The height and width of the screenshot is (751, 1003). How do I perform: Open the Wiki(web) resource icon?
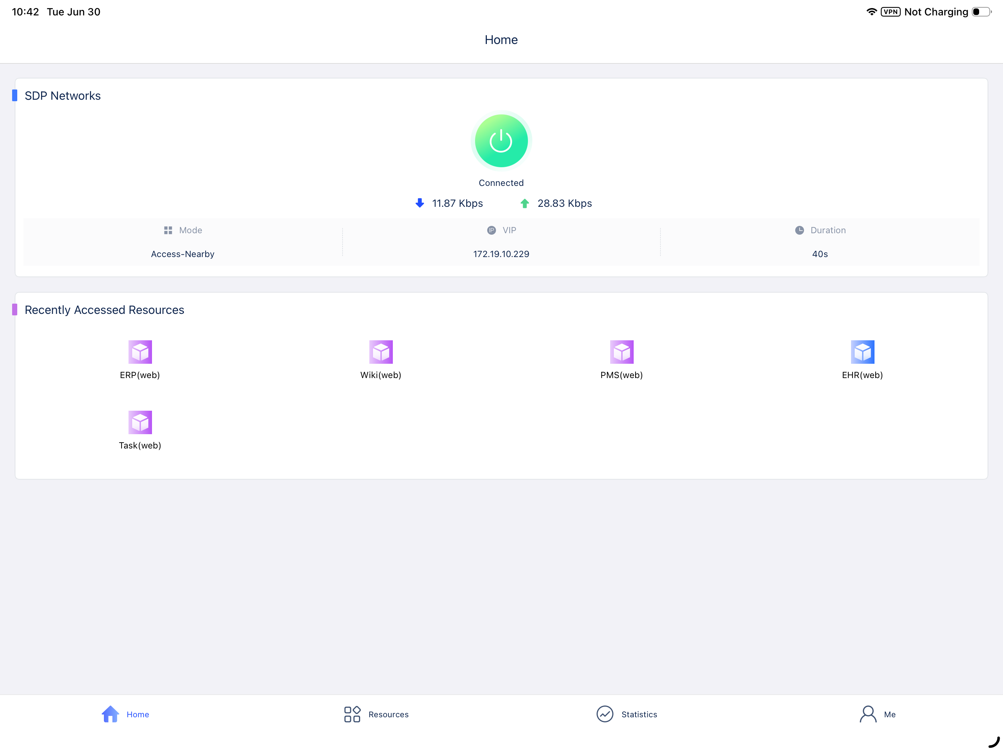381,352
